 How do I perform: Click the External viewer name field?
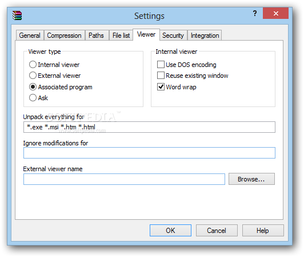(x=124, y=179)
